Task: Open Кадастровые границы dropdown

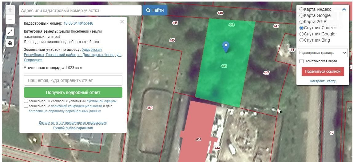Action: pos(323,53)
